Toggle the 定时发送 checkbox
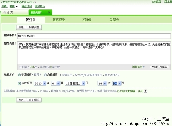Image resolution: width=172 pixels, height=126 pixels. [19, 83]
